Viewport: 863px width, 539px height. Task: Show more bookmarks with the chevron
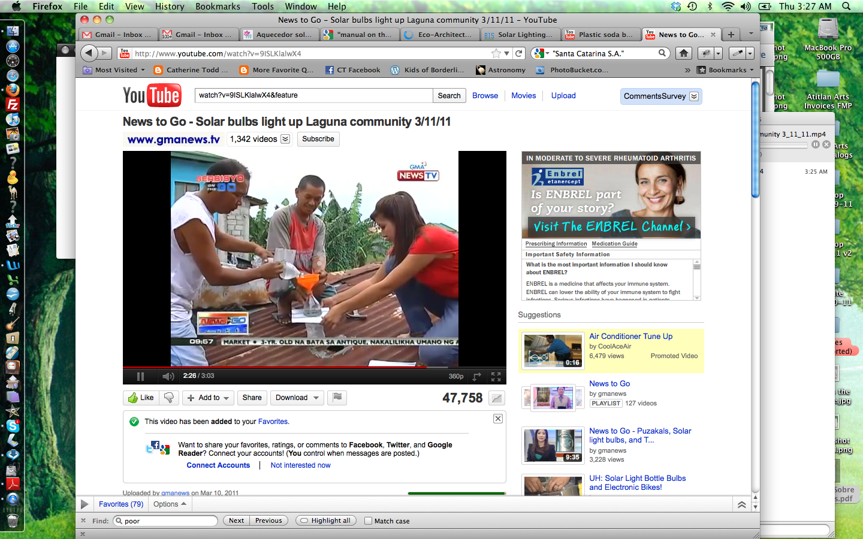[687, 70]
